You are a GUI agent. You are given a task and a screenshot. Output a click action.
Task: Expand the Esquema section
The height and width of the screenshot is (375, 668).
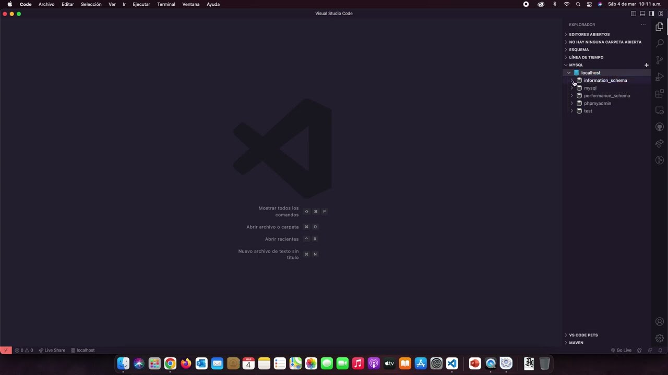coord(606,49)
